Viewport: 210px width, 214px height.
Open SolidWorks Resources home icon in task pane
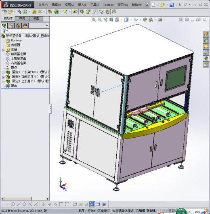coord(206,34)
